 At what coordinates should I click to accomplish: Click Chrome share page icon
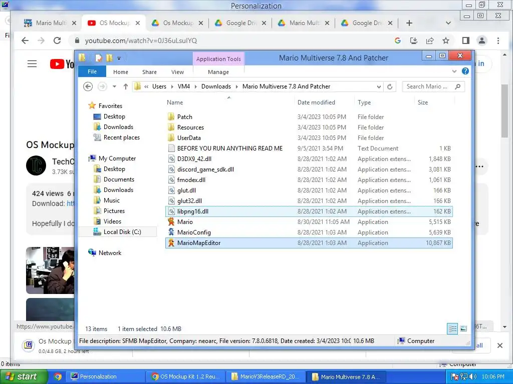pyautogui.click(x=429, y=40)
